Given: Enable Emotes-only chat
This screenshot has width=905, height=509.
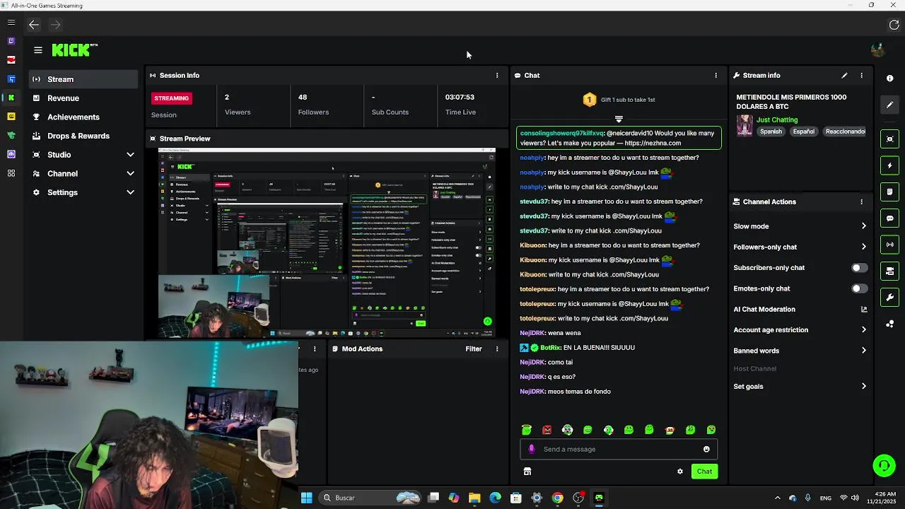Looking at the screenshot, I should (859, 288).
